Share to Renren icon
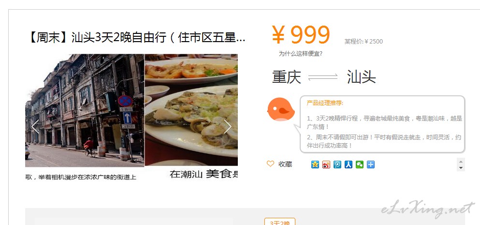Screen dimensions: 480x225 point(349,165)
